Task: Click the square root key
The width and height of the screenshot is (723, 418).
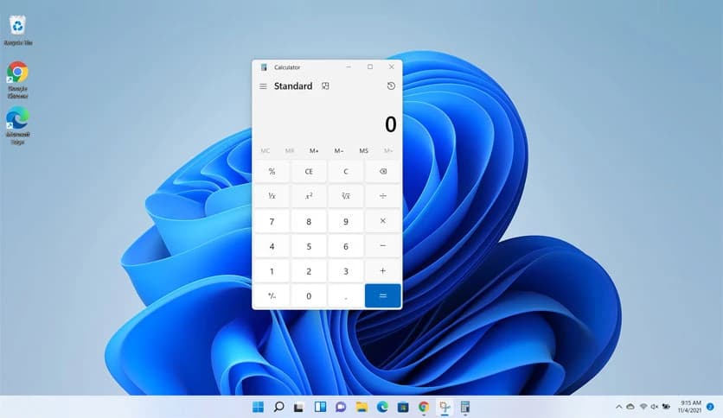Action: [x=346, y=196]
